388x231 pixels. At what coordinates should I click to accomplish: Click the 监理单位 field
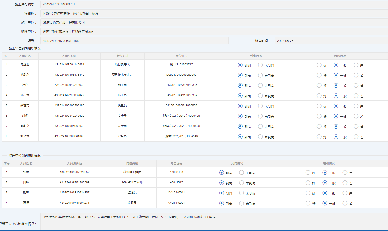214,32
